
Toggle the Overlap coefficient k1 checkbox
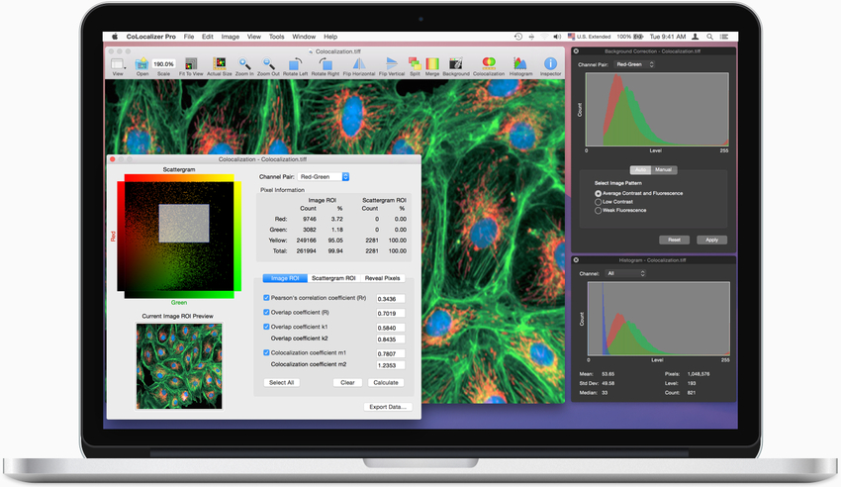pos(267,327)
